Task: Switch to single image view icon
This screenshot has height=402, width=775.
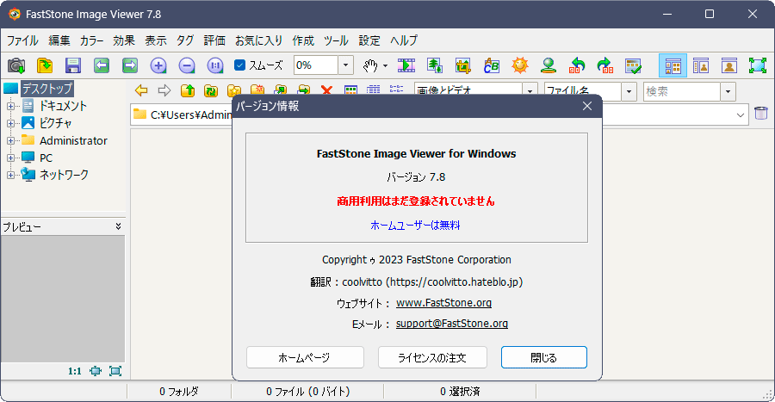Action: point(729,65)
